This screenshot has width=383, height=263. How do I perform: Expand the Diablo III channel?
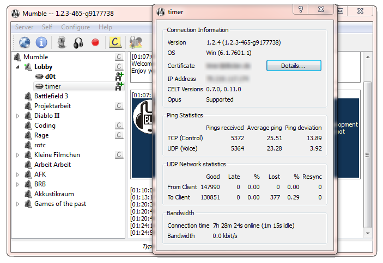(17, 116)
